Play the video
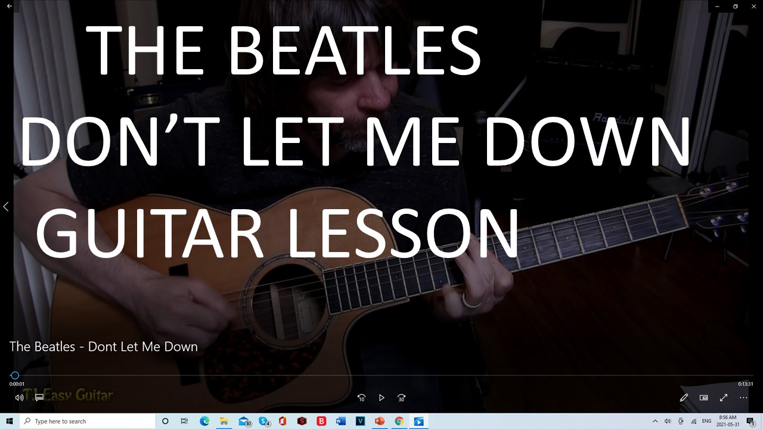Screen dimensions: 763x429 point(381,397)
